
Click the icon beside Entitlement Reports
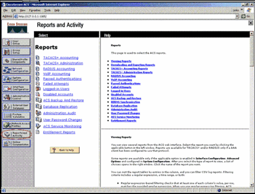[37, 132]
